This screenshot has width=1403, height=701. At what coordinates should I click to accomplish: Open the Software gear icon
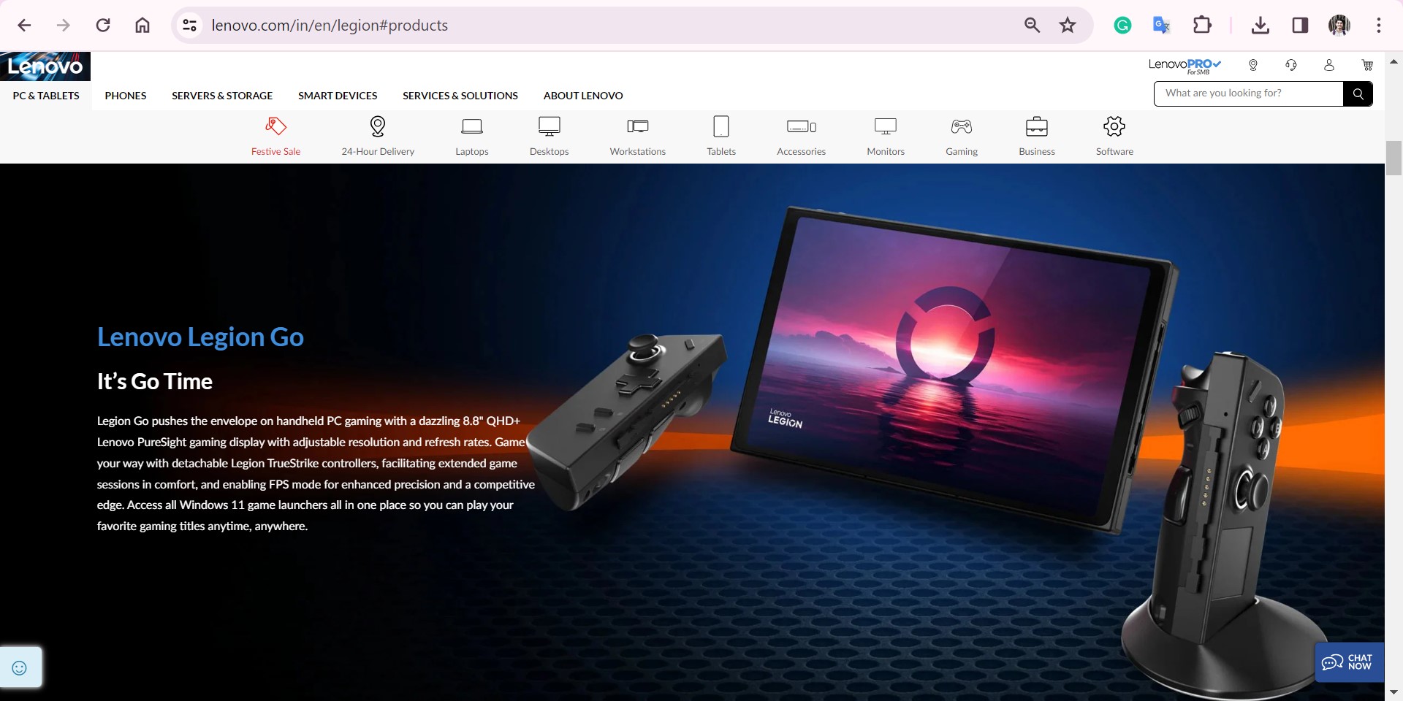pos(1114,127)
